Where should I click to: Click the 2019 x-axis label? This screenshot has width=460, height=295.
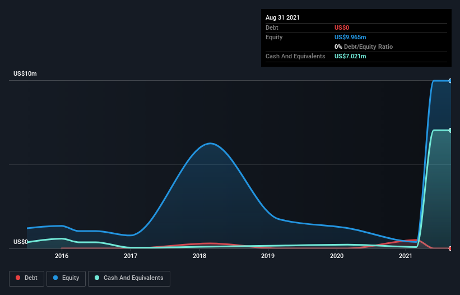pos(268,256)
